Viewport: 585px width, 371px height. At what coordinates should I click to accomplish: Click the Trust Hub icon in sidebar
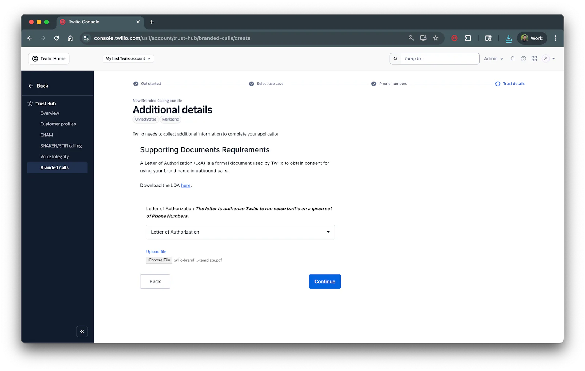click(30, 103)
